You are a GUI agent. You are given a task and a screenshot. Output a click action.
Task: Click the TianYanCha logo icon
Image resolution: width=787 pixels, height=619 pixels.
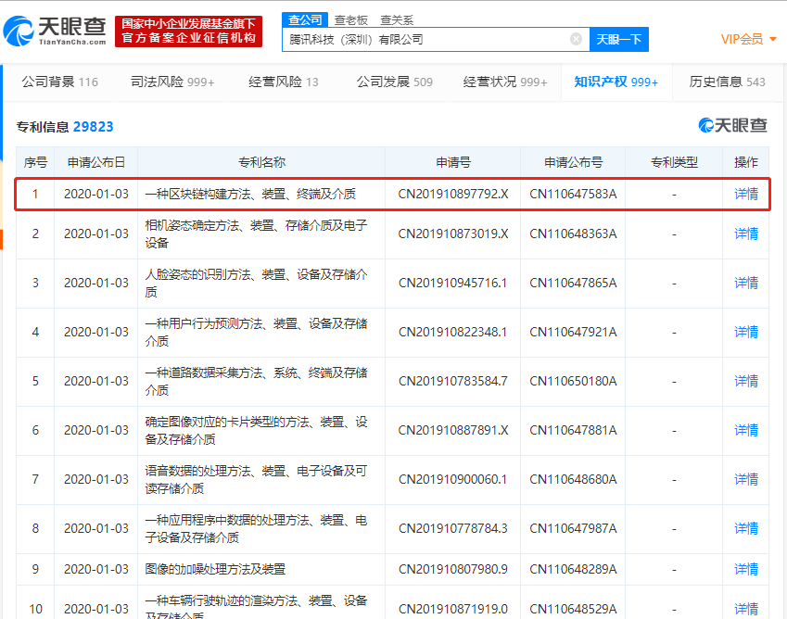20,32
